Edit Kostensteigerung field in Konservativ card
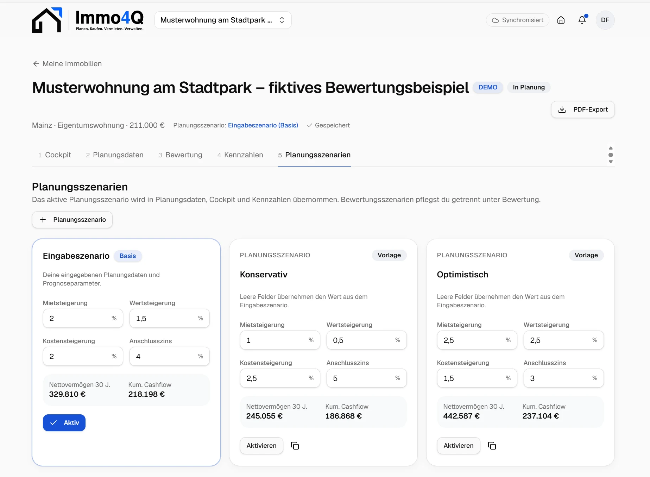The height and width of the screenshot is (477, 650). 280,378
